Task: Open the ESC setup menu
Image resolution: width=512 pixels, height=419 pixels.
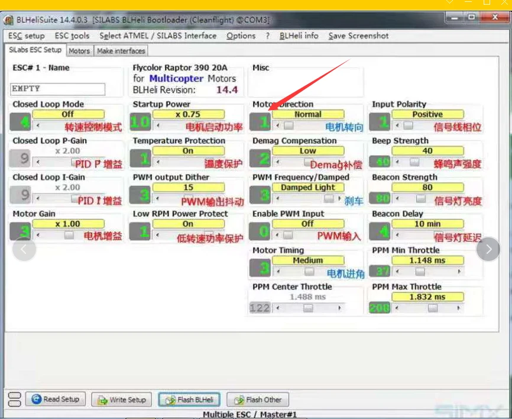Action: pos(27,36)
